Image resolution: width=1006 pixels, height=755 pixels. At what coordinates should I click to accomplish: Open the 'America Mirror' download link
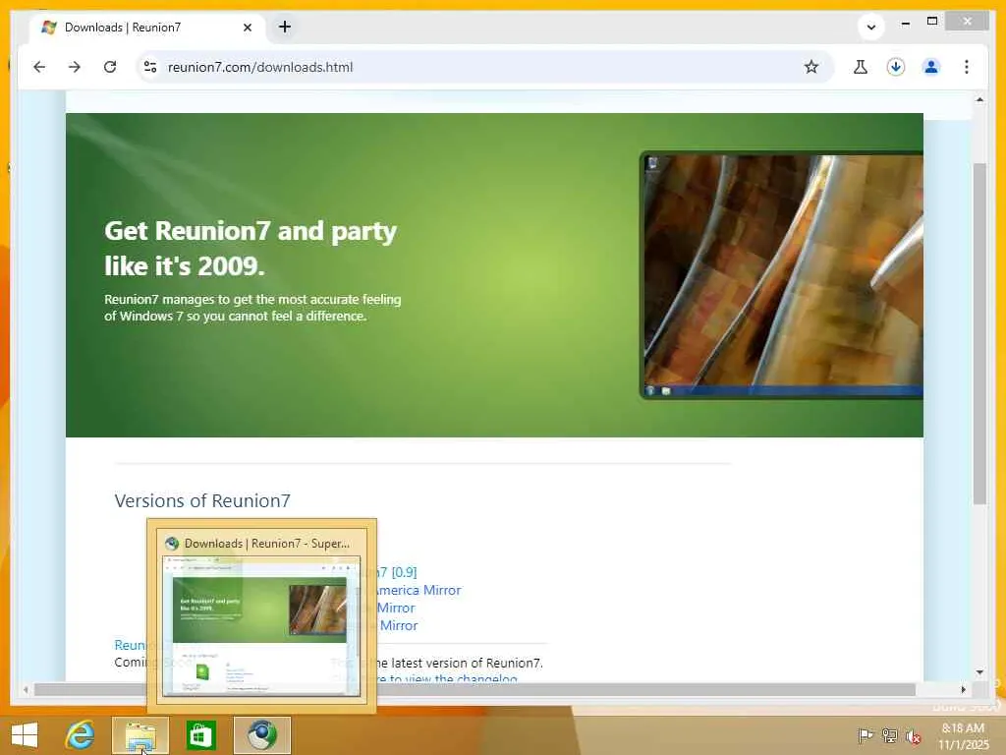pos(417,590)
